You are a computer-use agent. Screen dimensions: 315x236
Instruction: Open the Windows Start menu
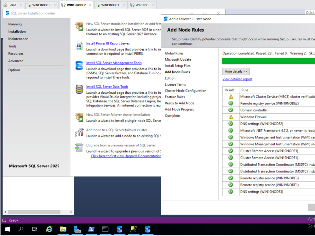tap(8, 229)
